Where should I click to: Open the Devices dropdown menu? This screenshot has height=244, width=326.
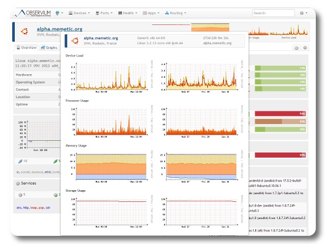tap(79, 13)
